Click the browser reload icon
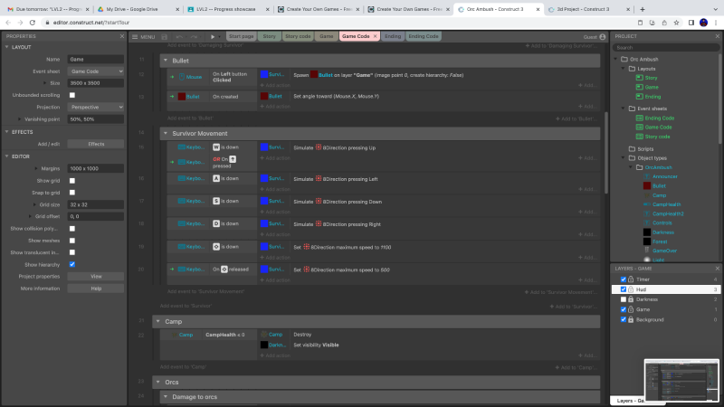This screenshot has height=407, width=724. [x=33, y=23]
